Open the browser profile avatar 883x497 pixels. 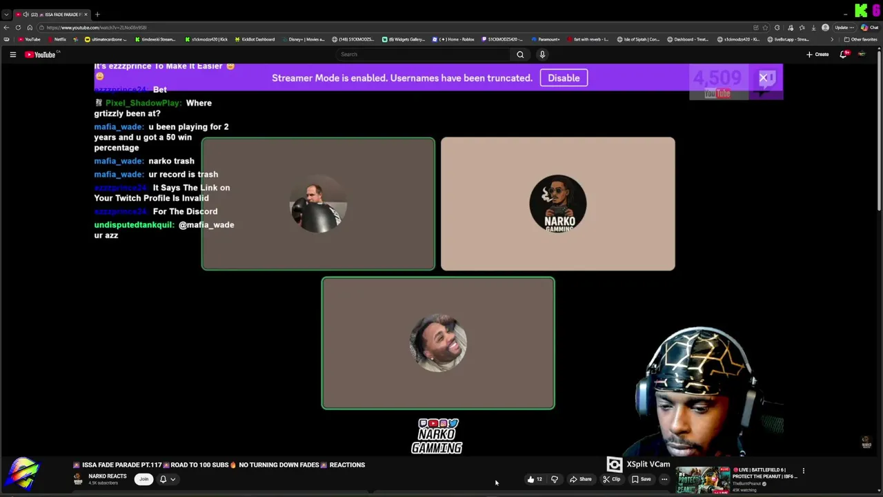click(825, 28)
